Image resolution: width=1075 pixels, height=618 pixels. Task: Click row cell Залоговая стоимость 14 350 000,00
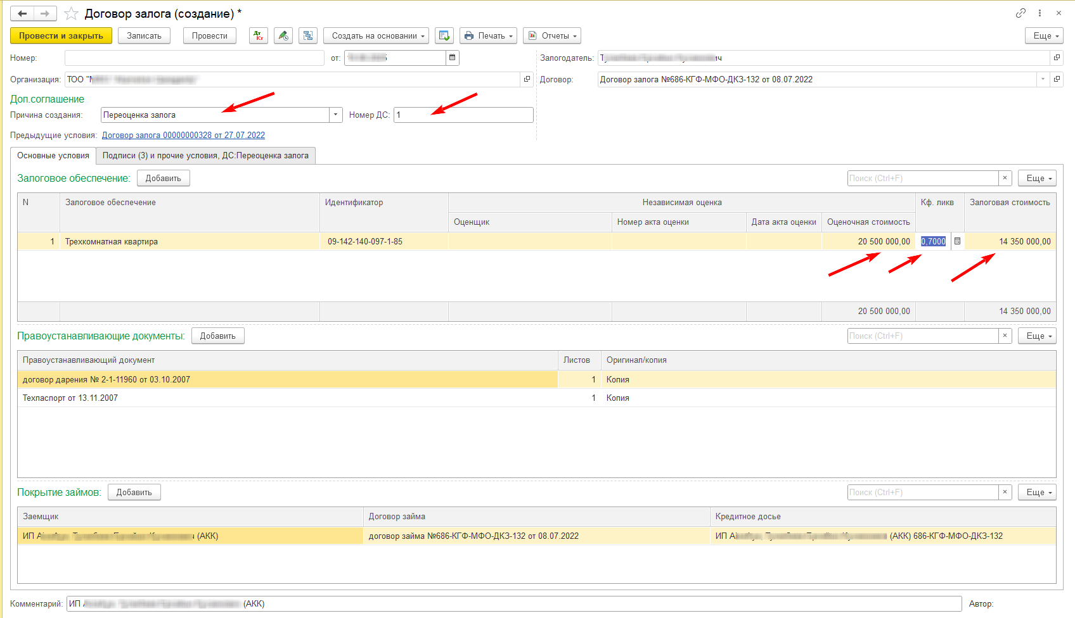pyautogui.click(x=1010, y=241)
